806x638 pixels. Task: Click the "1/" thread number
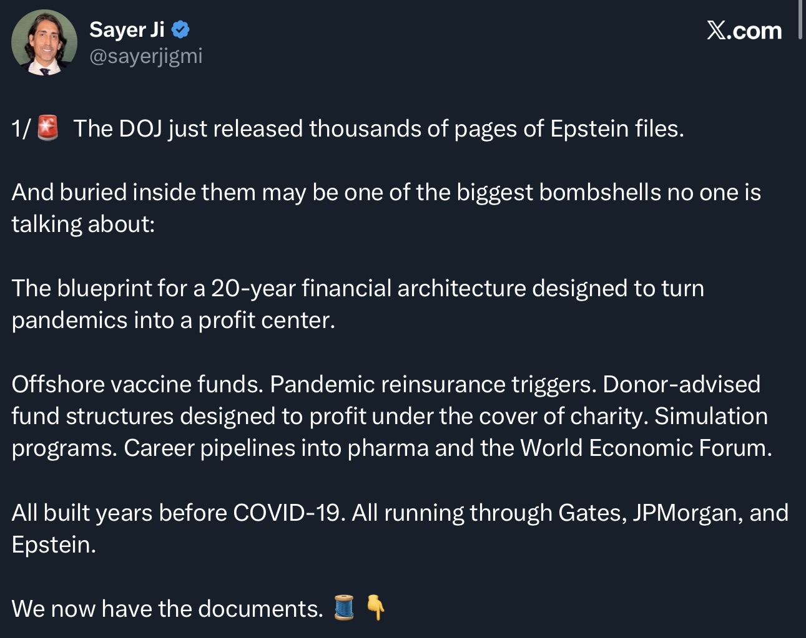[21, 128]
